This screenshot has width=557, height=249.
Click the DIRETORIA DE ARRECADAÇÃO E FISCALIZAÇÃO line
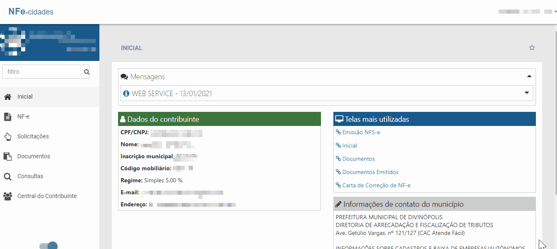click(415, 225)
